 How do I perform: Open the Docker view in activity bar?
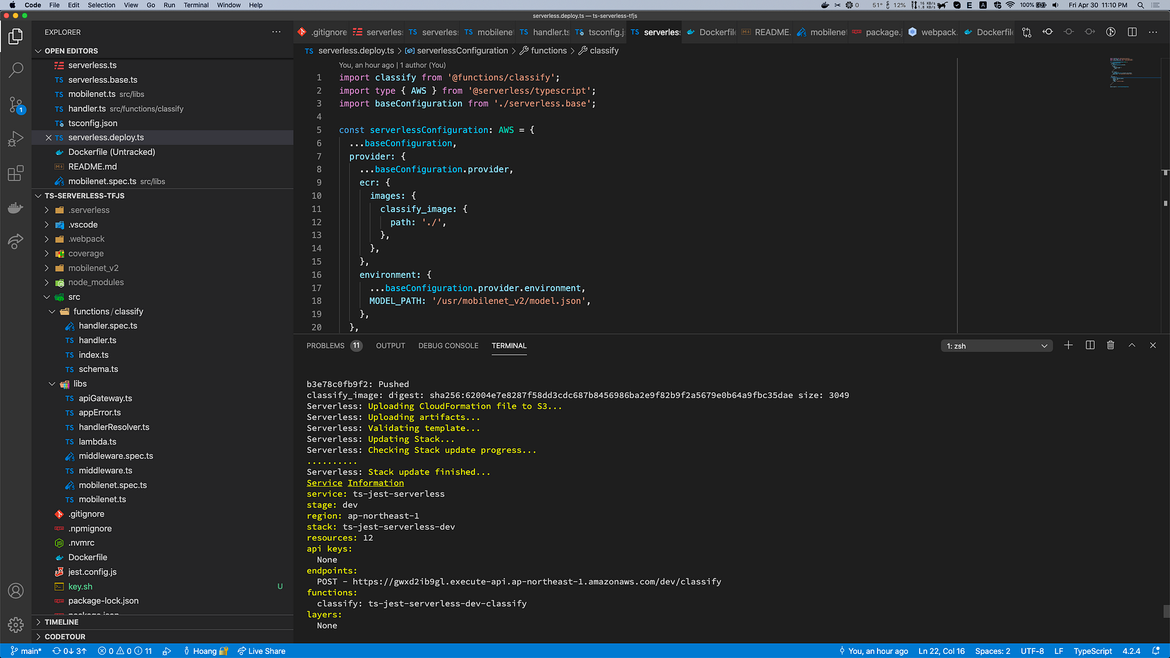pyautogui.click(x=16, y=208)
